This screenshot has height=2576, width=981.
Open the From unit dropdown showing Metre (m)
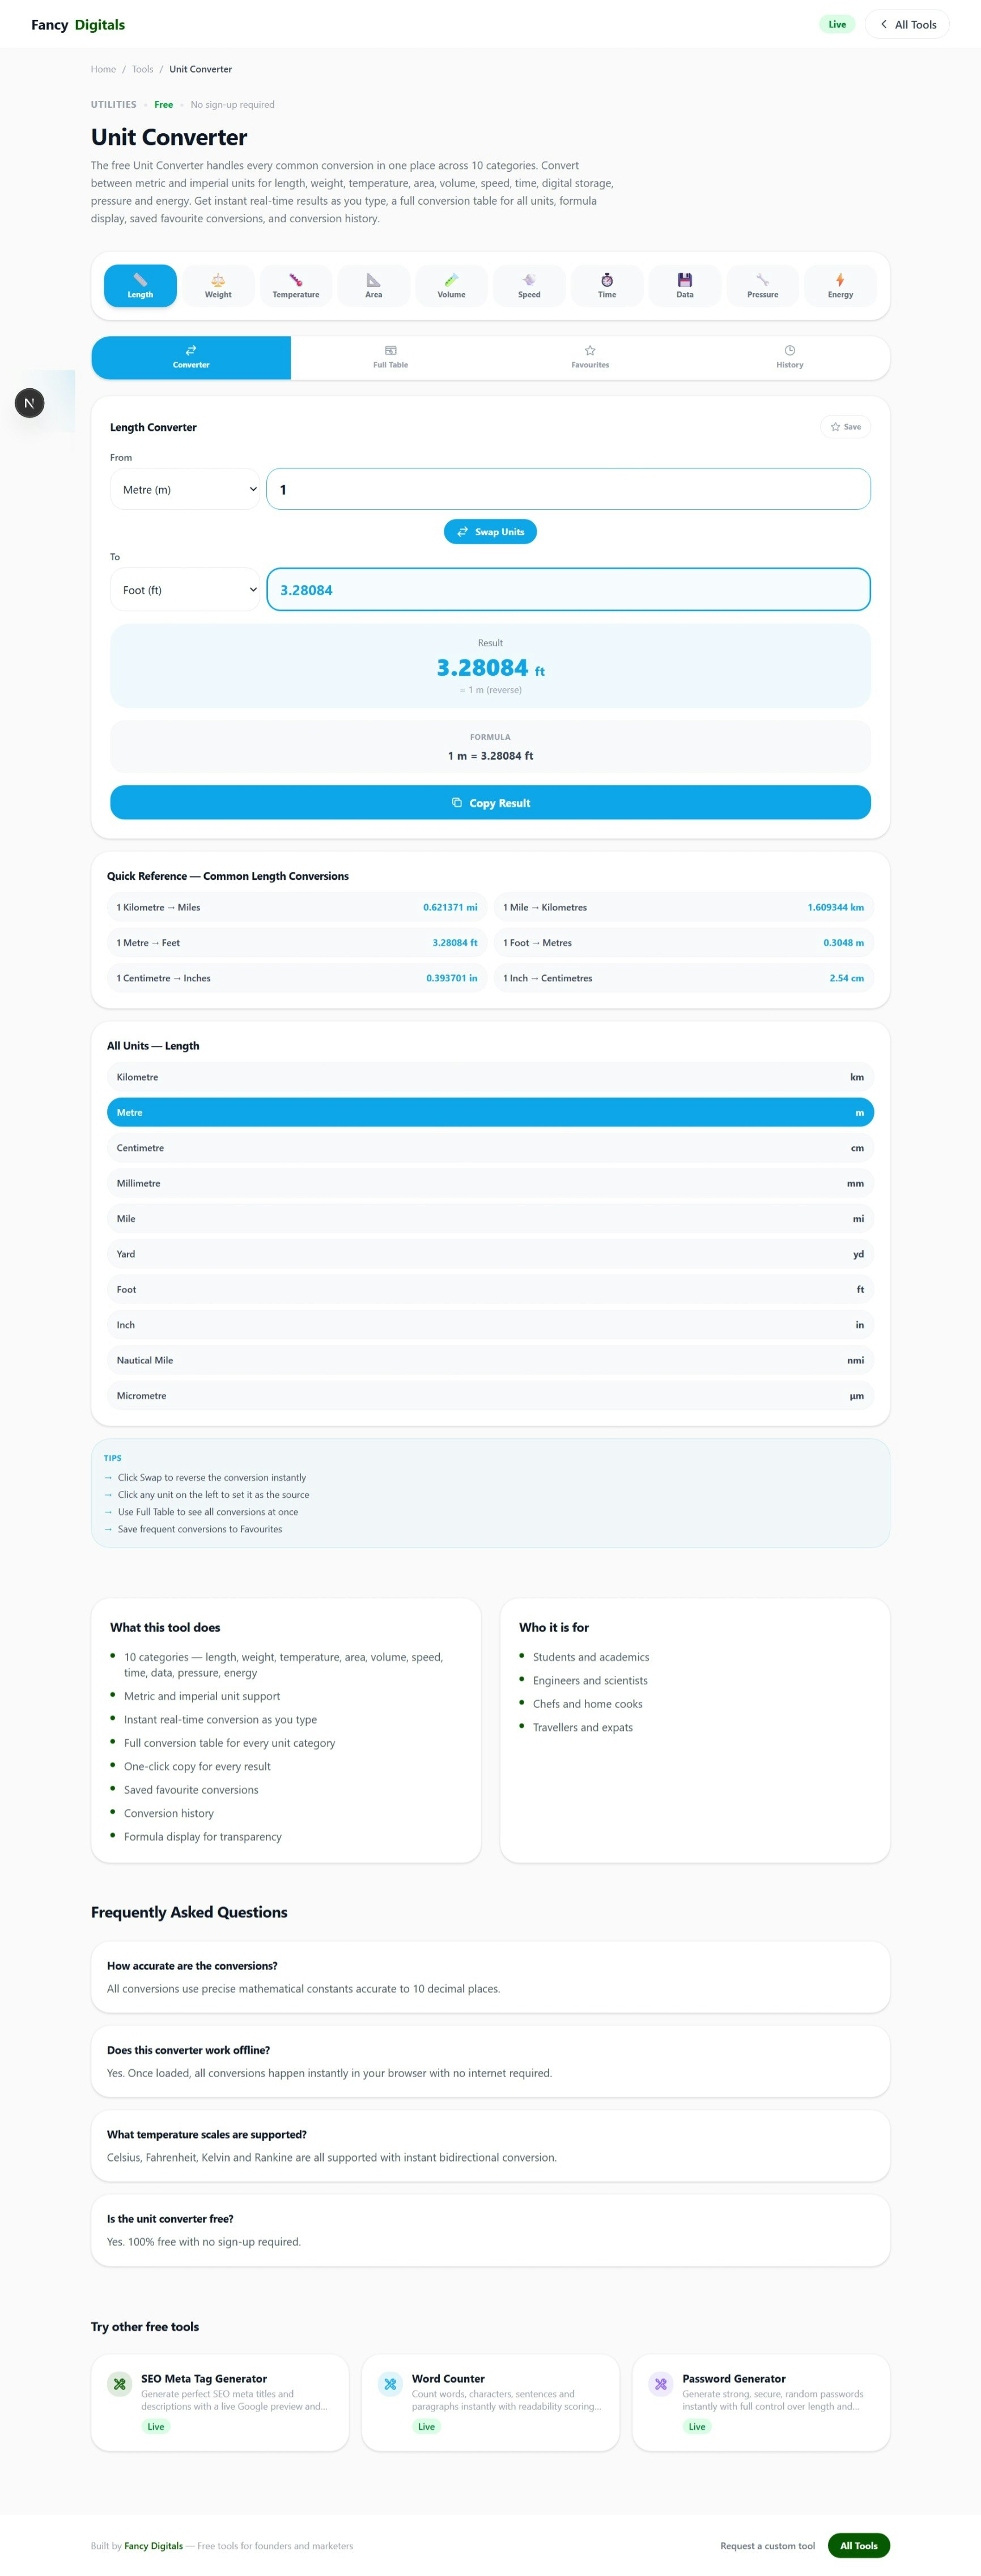coord(185,489)
